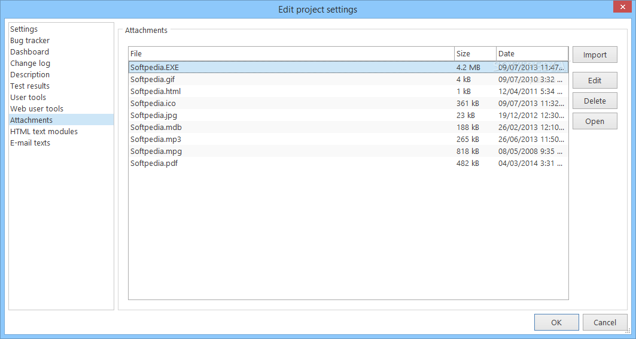Click the 188 kB size cell
This screenshot has width=636, height=339.
click(468, 128)
